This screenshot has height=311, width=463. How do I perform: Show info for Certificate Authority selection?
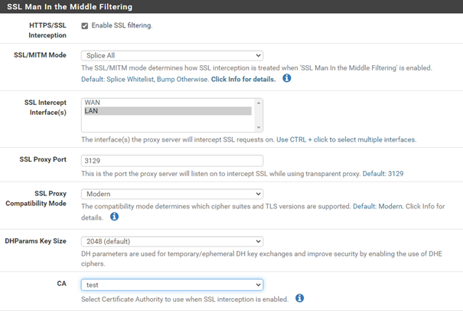(x=299, y=298)
